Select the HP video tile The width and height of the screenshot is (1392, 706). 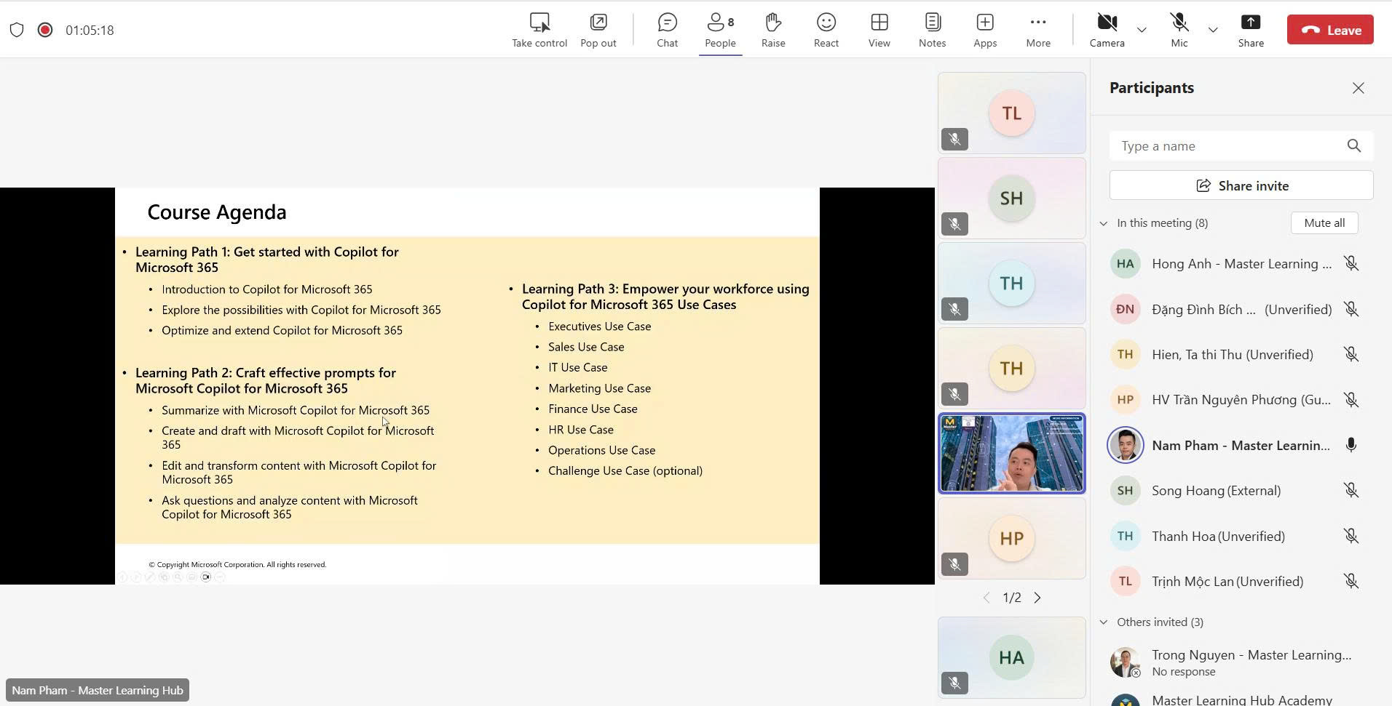pos(1012,538)
